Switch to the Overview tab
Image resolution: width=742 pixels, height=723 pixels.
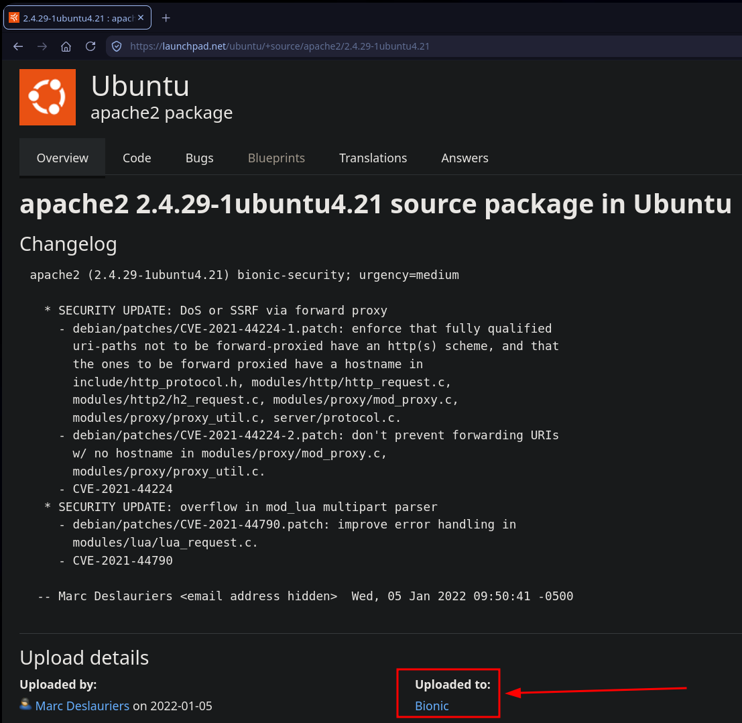point(62,158)
